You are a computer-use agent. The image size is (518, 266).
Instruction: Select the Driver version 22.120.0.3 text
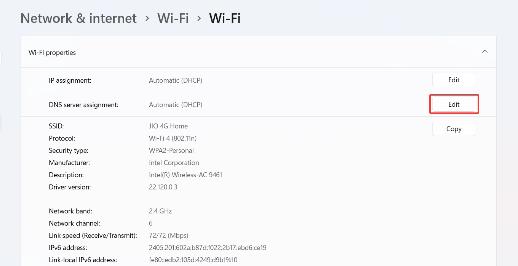pyautogui.click(x=163, y=187)
